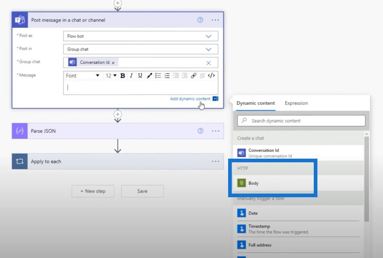Click the Post message in a chat or channel title
383x258 pixels.
[68, 20]
